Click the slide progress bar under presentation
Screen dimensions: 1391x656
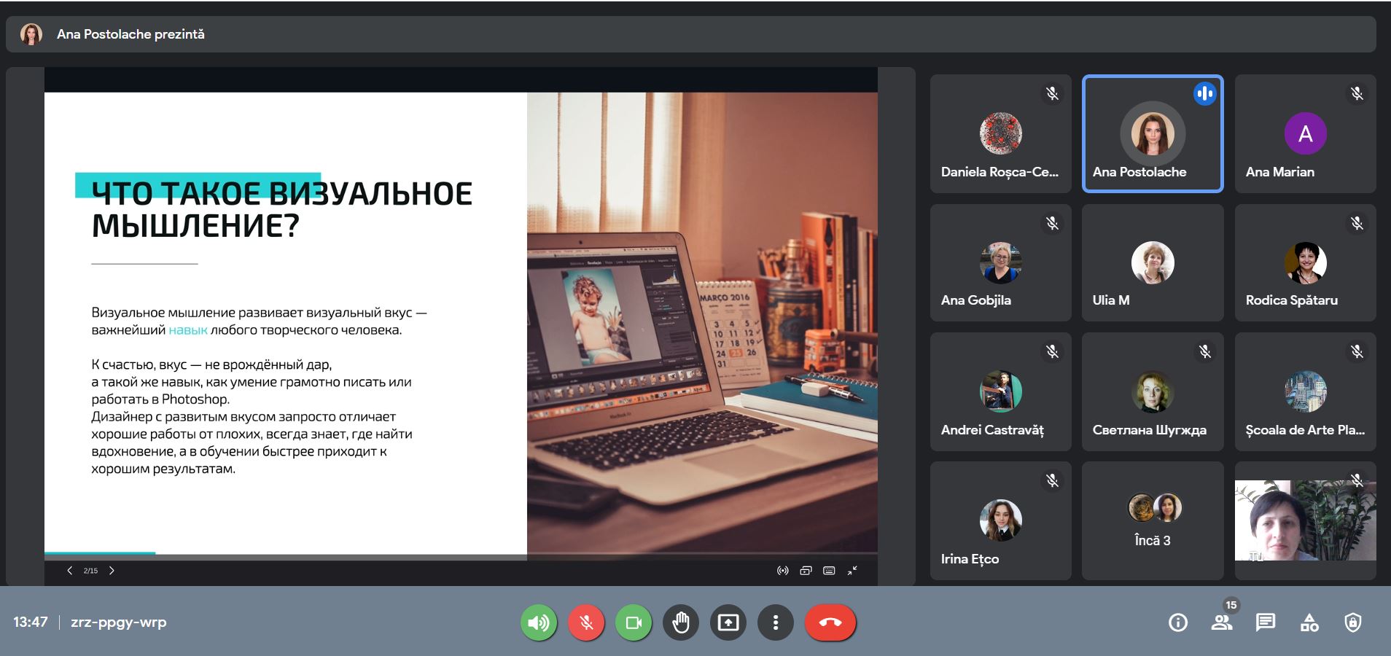point(461,554)
